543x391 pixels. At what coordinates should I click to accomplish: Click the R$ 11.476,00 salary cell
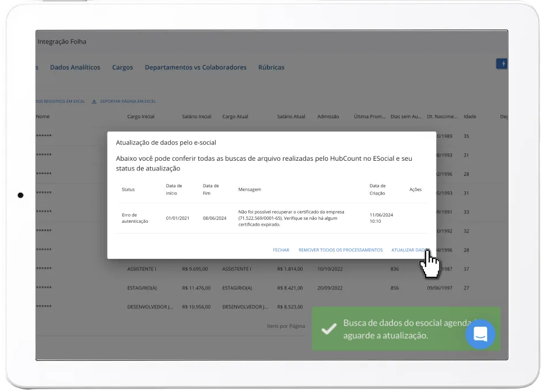(x=196, y=288)
